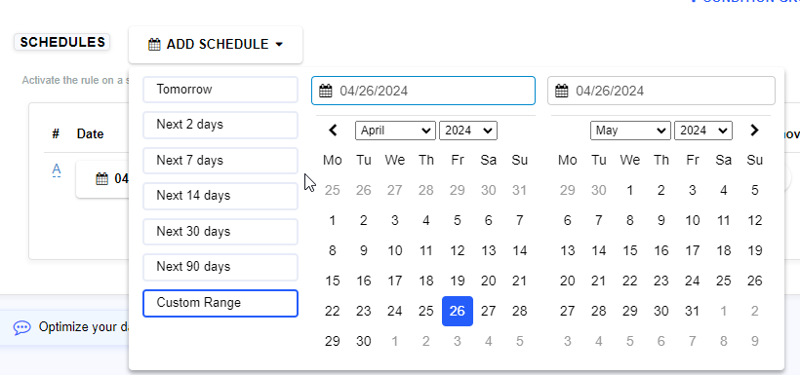
Task: Select May 12 in the right calendar
Action: pos(754,221)
